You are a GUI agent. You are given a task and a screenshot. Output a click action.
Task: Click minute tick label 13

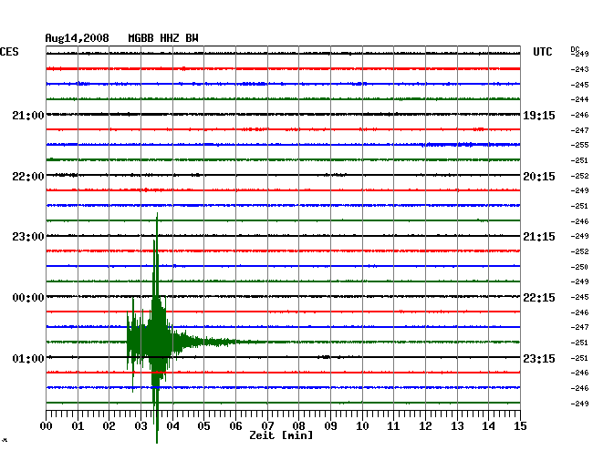click(x=457, y=426)
